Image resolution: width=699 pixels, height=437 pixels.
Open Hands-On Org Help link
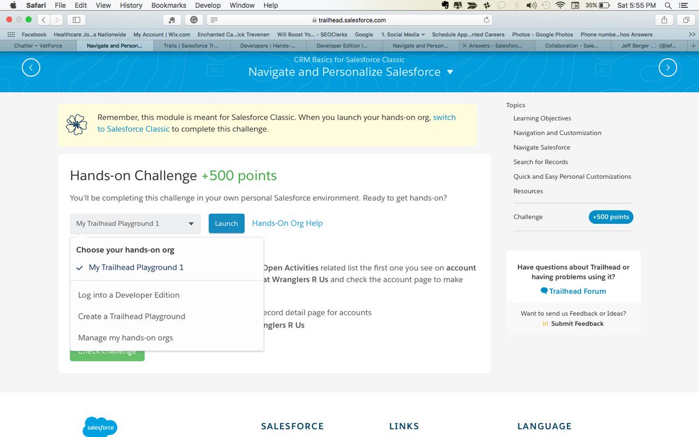pos(287,223)
